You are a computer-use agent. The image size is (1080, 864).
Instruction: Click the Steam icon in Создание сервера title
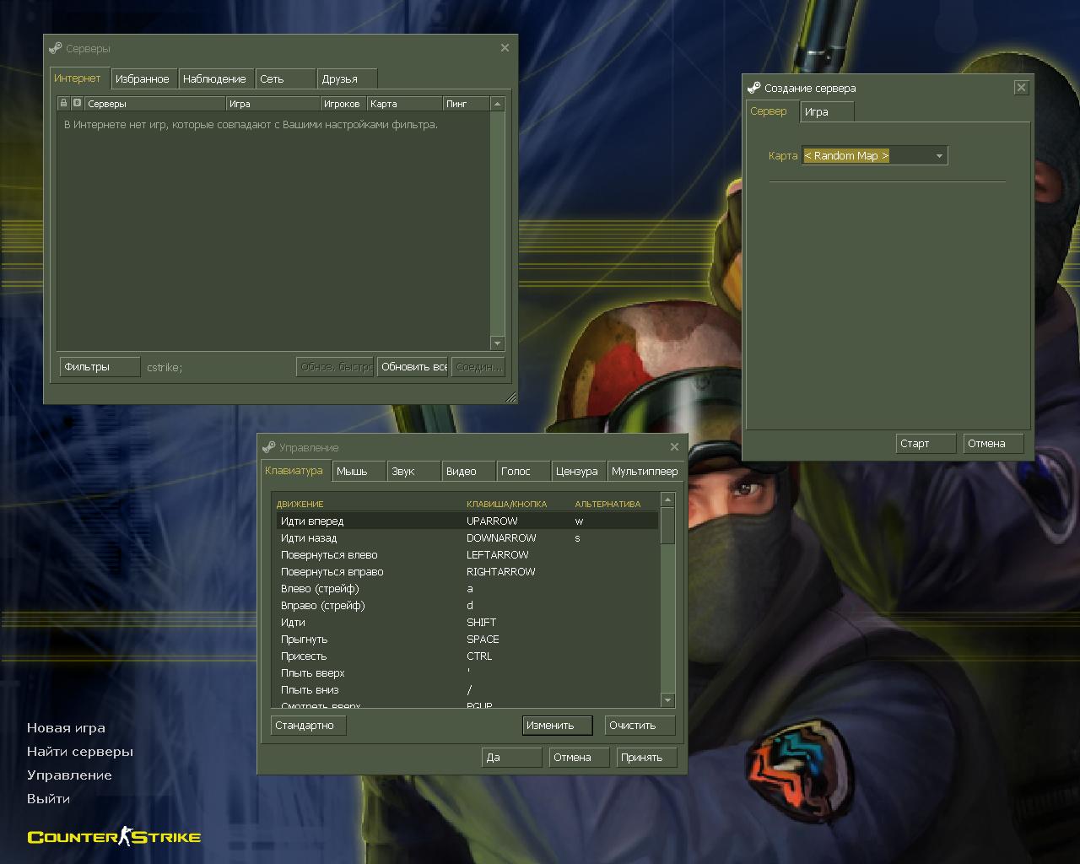click(754, 88)
